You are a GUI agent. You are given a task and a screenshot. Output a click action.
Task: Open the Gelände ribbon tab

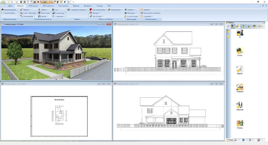[76, 6]
